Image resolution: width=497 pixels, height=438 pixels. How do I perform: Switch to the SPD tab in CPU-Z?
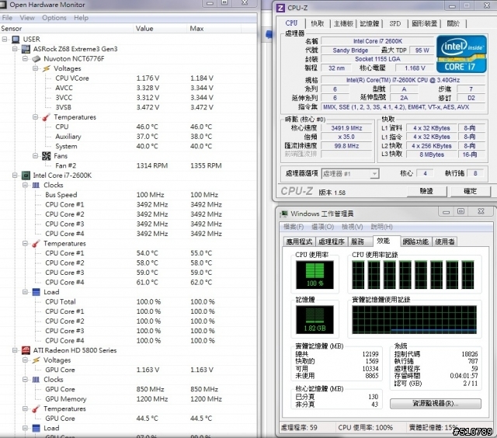395,23
